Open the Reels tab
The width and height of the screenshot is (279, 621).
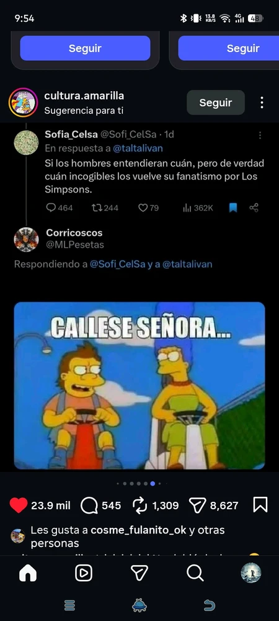84,573
